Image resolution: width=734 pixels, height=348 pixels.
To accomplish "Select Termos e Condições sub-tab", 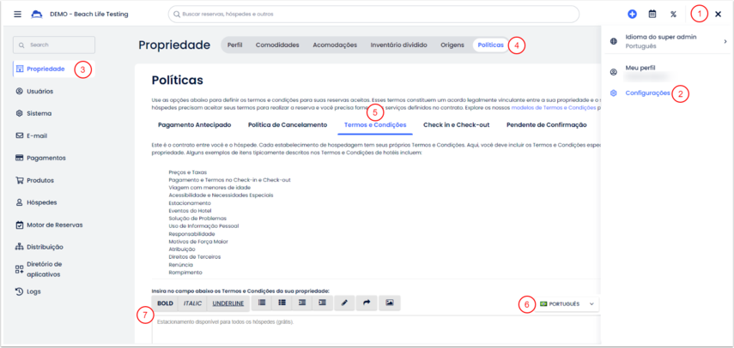I will 375,125.
